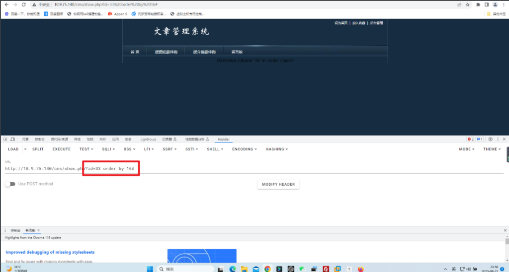Open the SQLI dropdown menu
This screenshot has height=272, width=509.
(108, 149)
